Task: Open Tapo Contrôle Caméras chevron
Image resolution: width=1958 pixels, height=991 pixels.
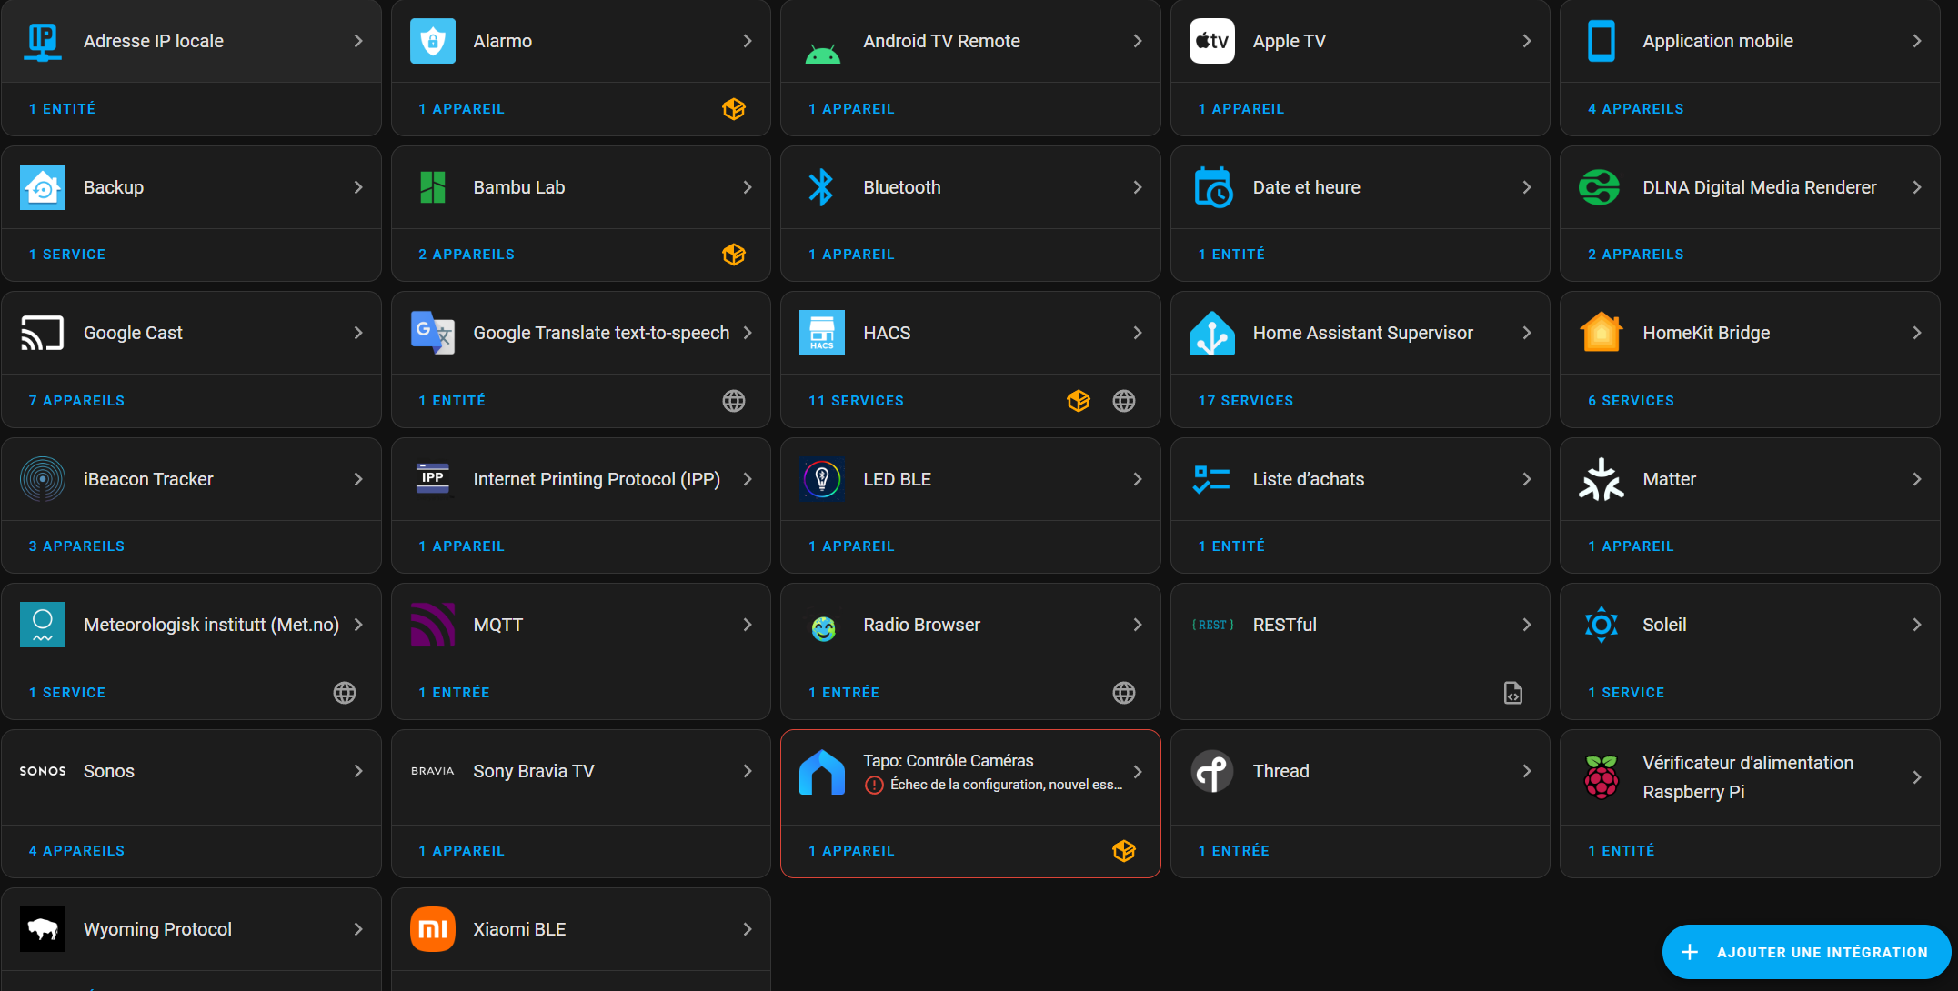Action: coord(1138,772)
